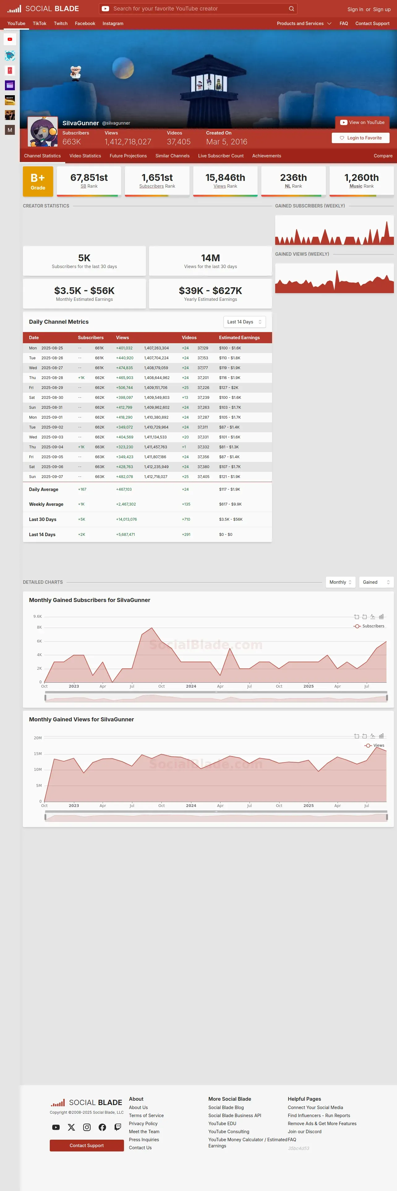397x1191 pixels.
Task: Click the Weekly Average row label
Action: coord(46,504)
